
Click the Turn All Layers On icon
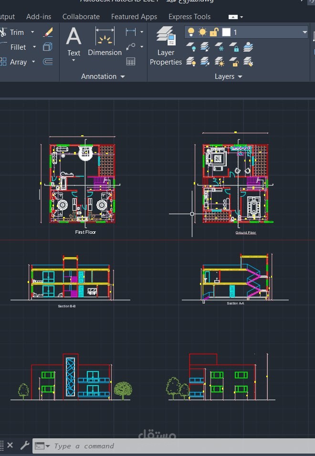191,62
